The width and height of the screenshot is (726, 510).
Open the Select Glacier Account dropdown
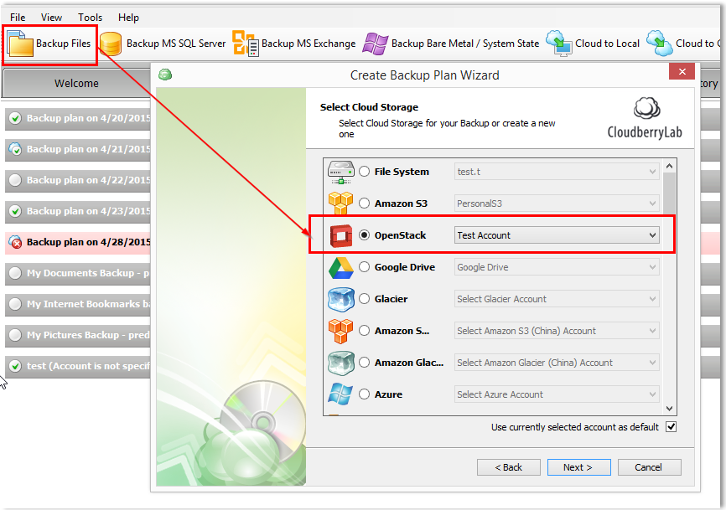557,299
